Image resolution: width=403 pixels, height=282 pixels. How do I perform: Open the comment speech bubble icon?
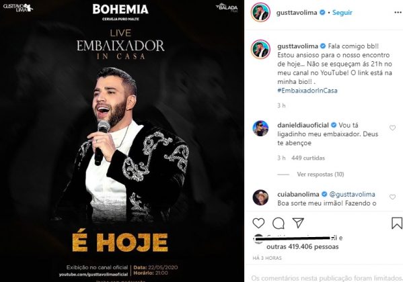coord(279,223)
